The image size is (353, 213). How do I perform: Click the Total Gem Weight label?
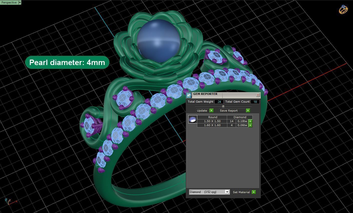tap(201, 102)
